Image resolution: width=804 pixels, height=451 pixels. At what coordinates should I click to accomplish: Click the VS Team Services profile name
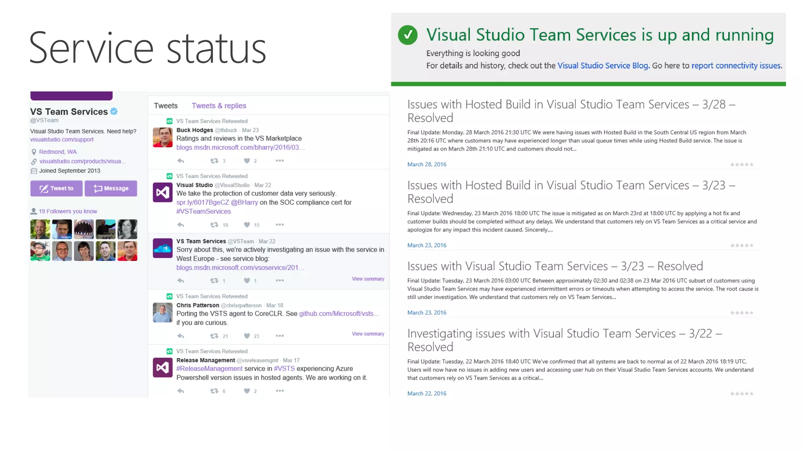[69, 111]
